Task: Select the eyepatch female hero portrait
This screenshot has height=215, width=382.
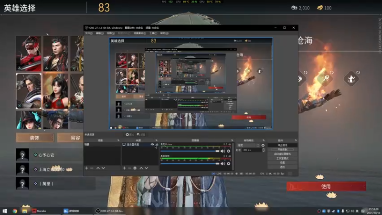Action: point(56,120)
